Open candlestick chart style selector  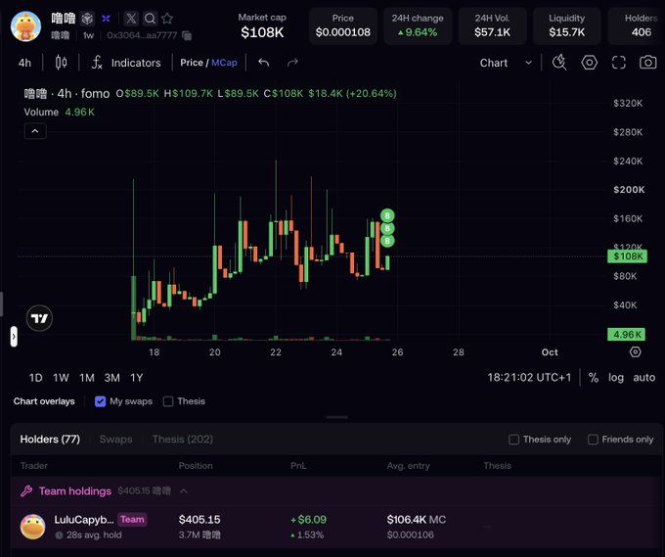pyautogui.click(x=61, y=63)
